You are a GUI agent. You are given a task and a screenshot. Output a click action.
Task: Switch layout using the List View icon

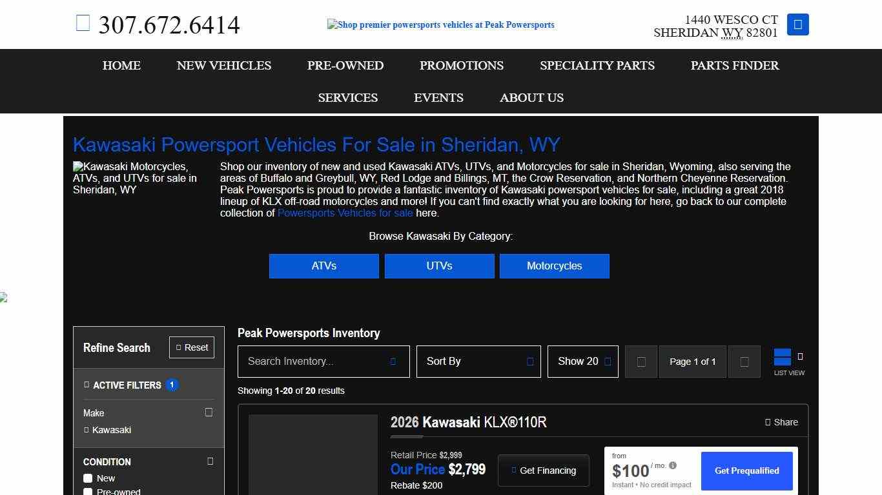(783, 358)
